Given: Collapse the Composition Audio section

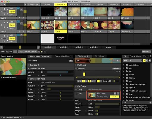Looking at the screenshot, I should (x=28, y=69).
